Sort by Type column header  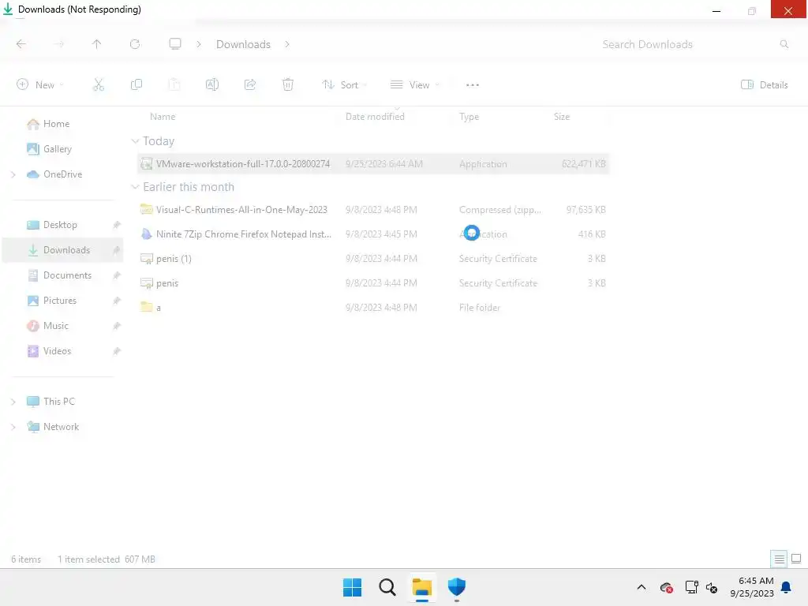(x=469, y=117)
